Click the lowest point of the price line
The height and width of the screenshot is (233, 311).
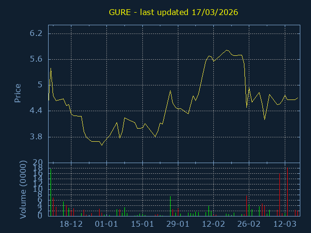point(102,145)
